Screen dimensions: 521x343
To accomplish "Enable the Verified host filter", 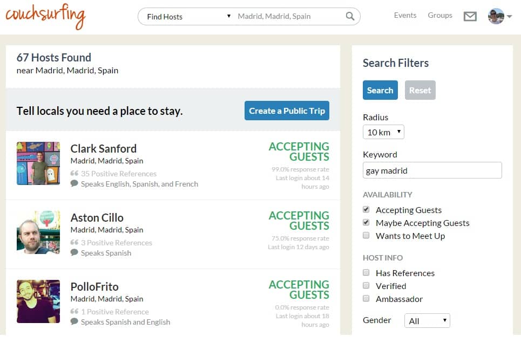I will tap(366, 286).
